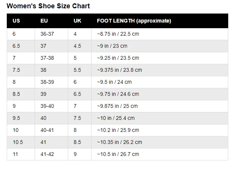Click EU size 41-42 cell
This screenshot has width=235, height=177.
point(51,154)
